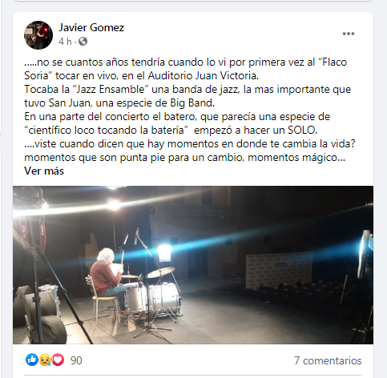
Task: Click the red heart Love reaction icon
Action: click(58, 360)
